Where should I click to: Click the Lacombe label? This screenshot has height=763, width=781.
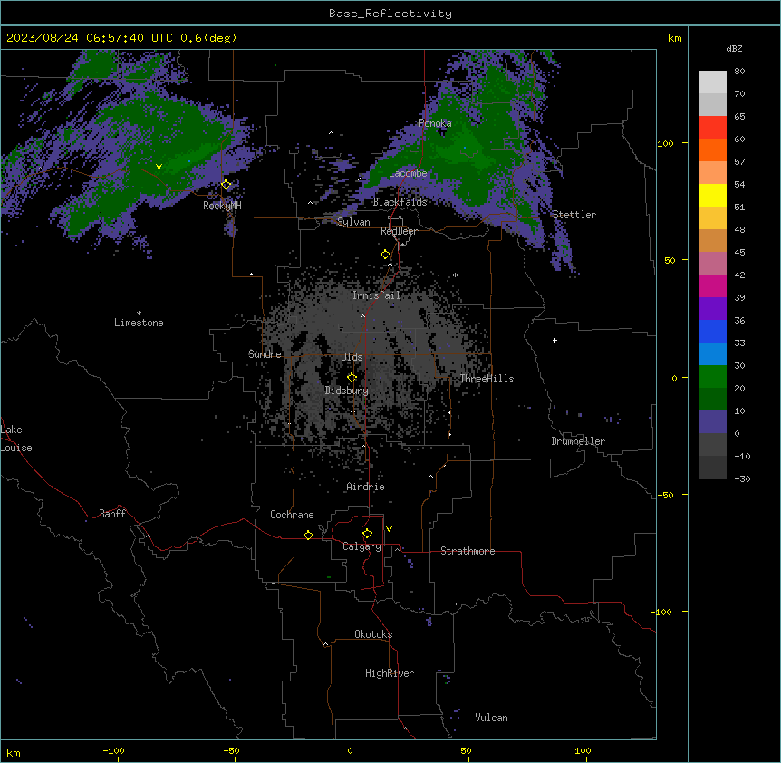[408, 173]
